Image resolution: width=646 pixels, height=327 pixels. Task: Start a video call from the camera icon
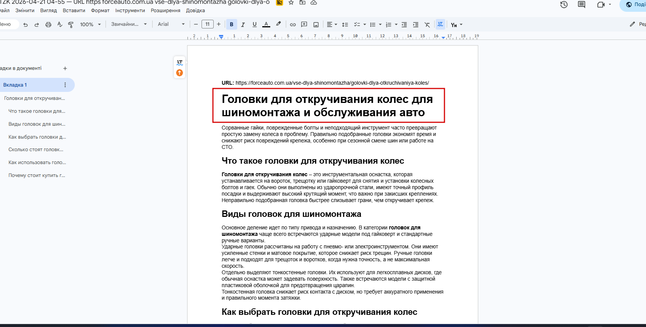point(600,5)
